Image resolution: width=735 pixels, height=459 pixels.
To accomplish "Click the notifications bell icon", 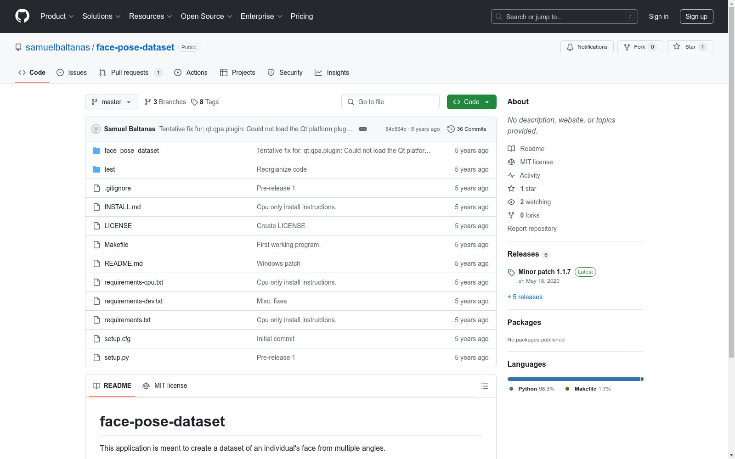I will [570, 47].
